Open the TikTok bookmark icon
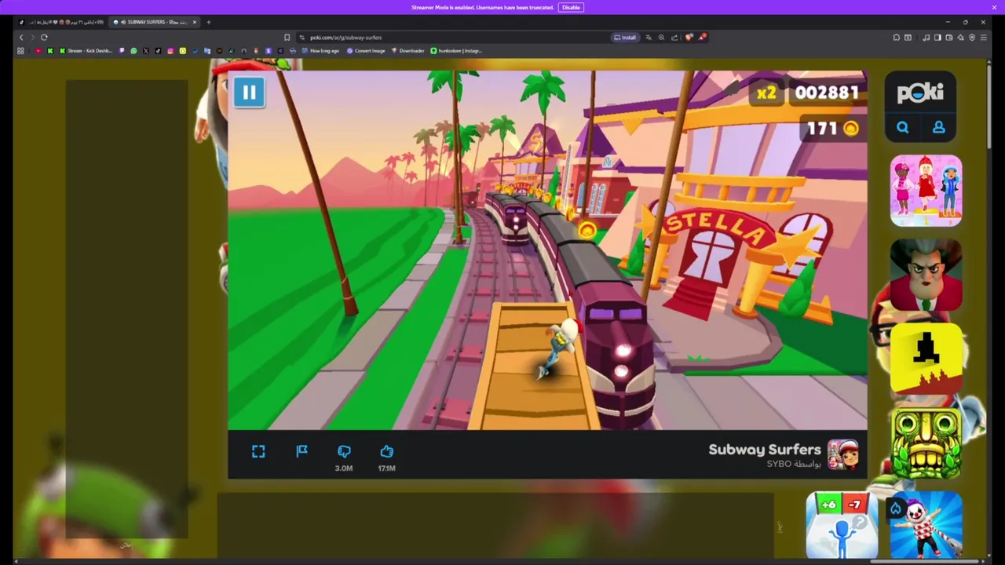Viewport: 1005px width, 565px height. coord(158,51)
